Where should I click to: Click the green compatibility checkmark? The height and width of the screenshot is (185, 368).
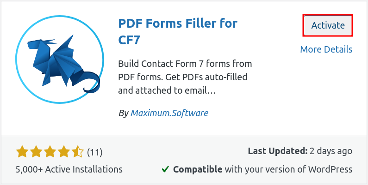coord(165,169)
